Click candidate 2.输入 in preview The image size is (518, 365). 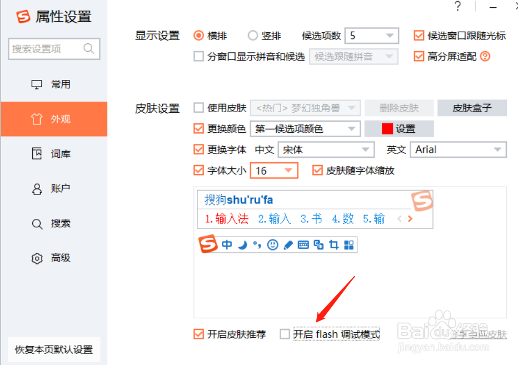point(275,219)
